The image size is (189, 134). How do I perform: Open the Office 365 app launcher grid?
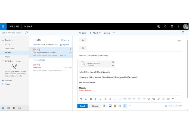point(3,26)
